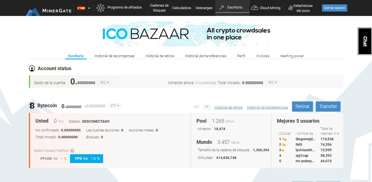Open Historial de transferencias tab
This screenshot has height=182, width=372.
[206, 56]
